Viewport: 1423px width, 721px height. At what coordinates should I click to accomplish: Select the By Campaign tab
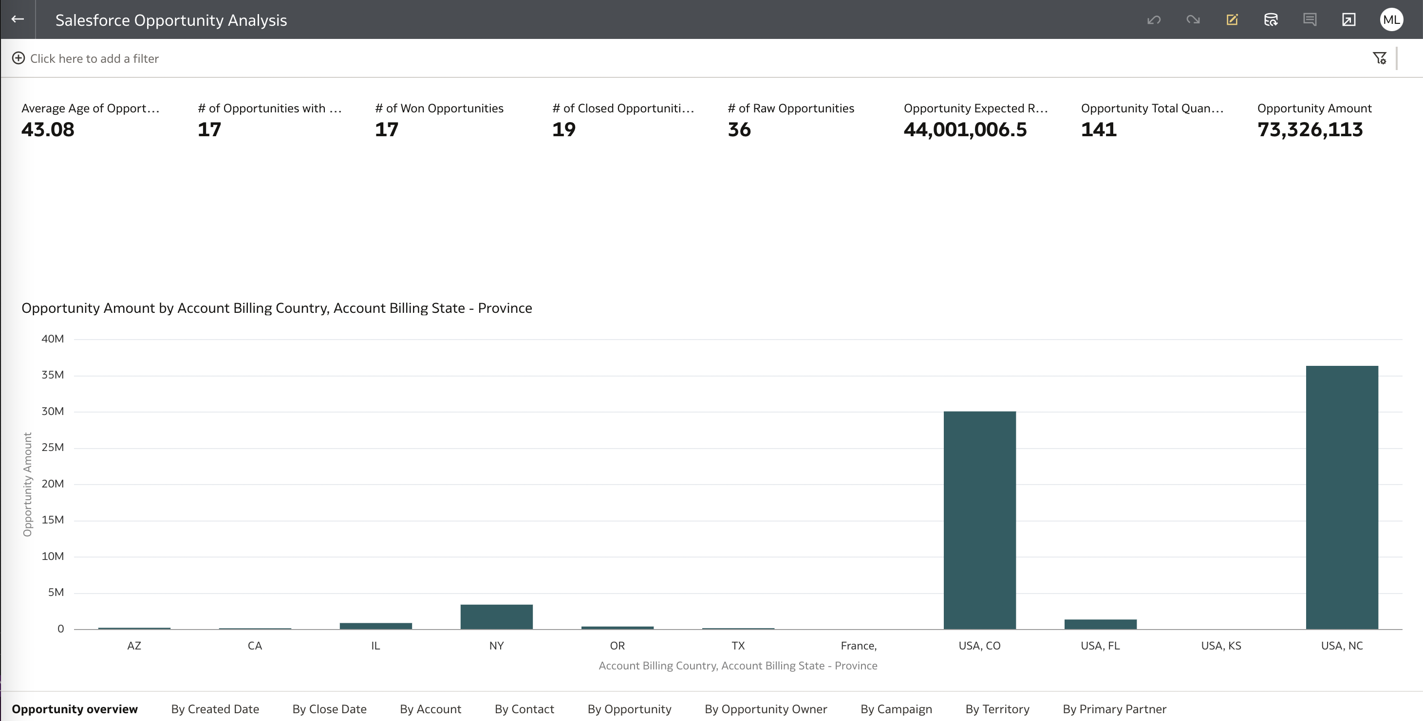896,709
